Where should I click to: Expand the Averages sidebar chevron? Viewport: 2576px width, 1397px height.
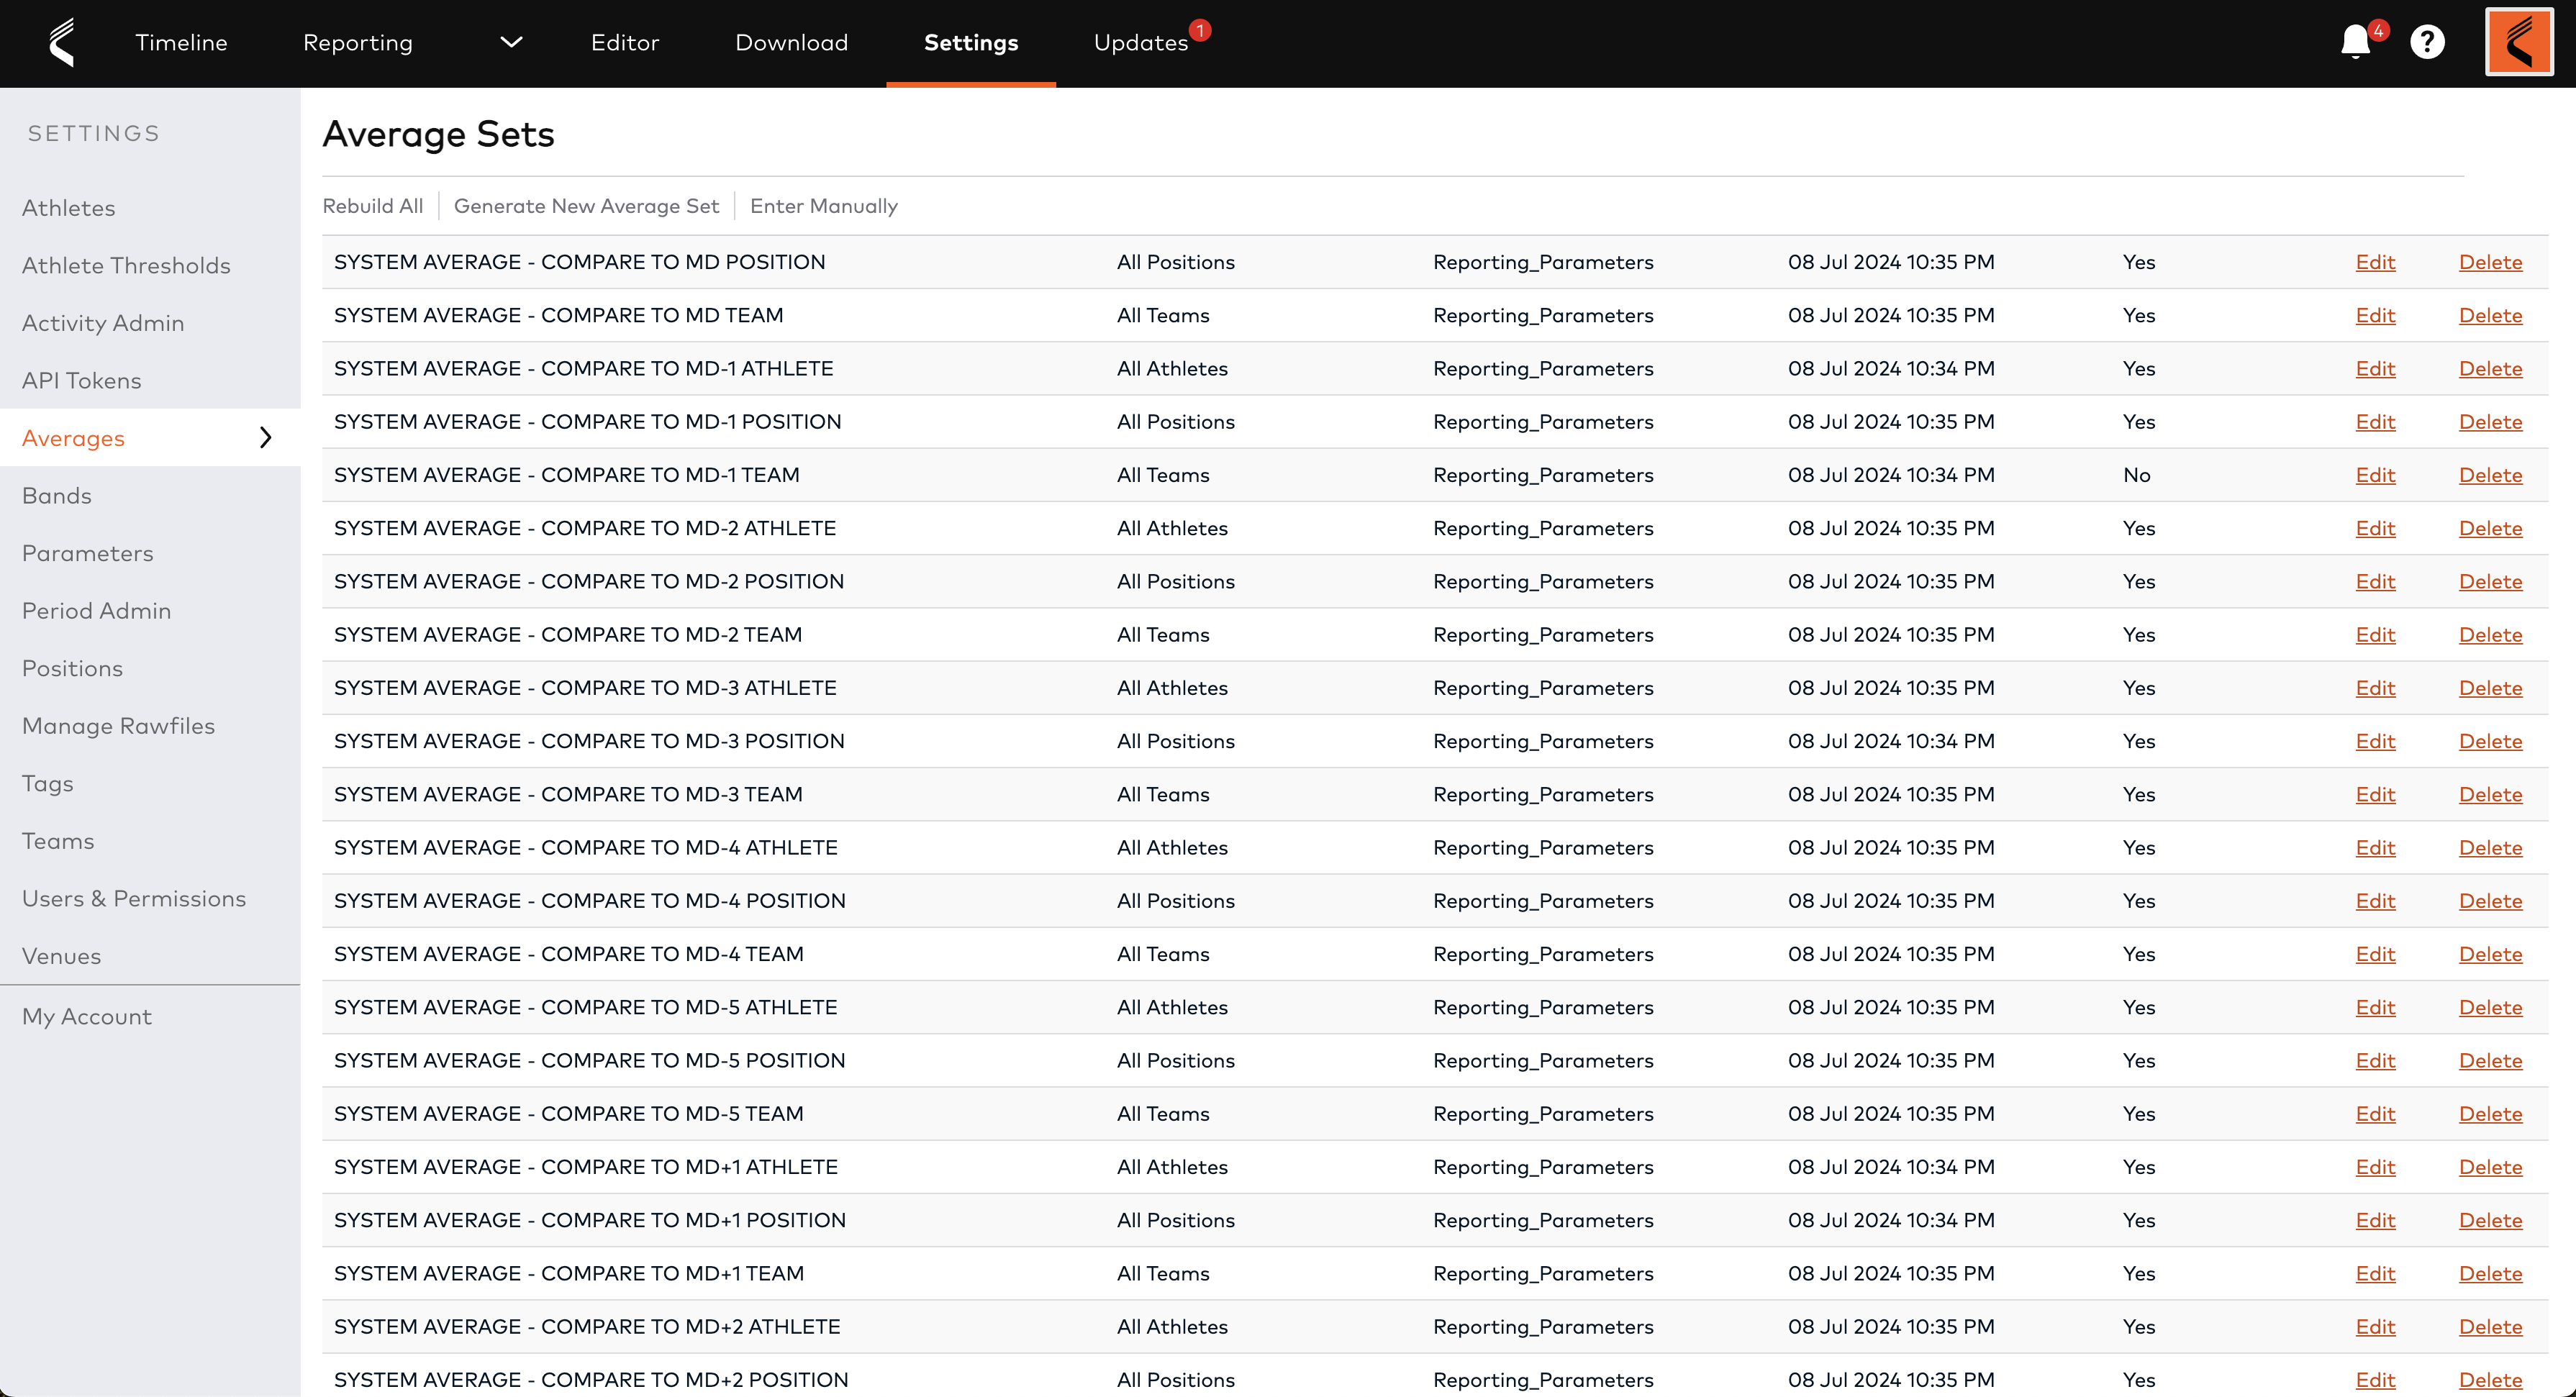pos(265,438)
